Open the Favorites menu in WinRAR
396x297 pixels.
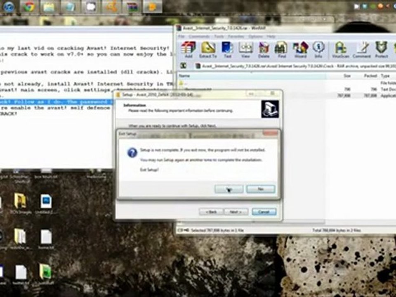click(236, 36)
